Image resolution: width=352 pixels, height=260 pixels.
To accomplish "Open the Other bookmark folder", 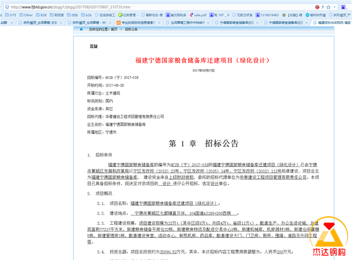I will pos(26,15).
